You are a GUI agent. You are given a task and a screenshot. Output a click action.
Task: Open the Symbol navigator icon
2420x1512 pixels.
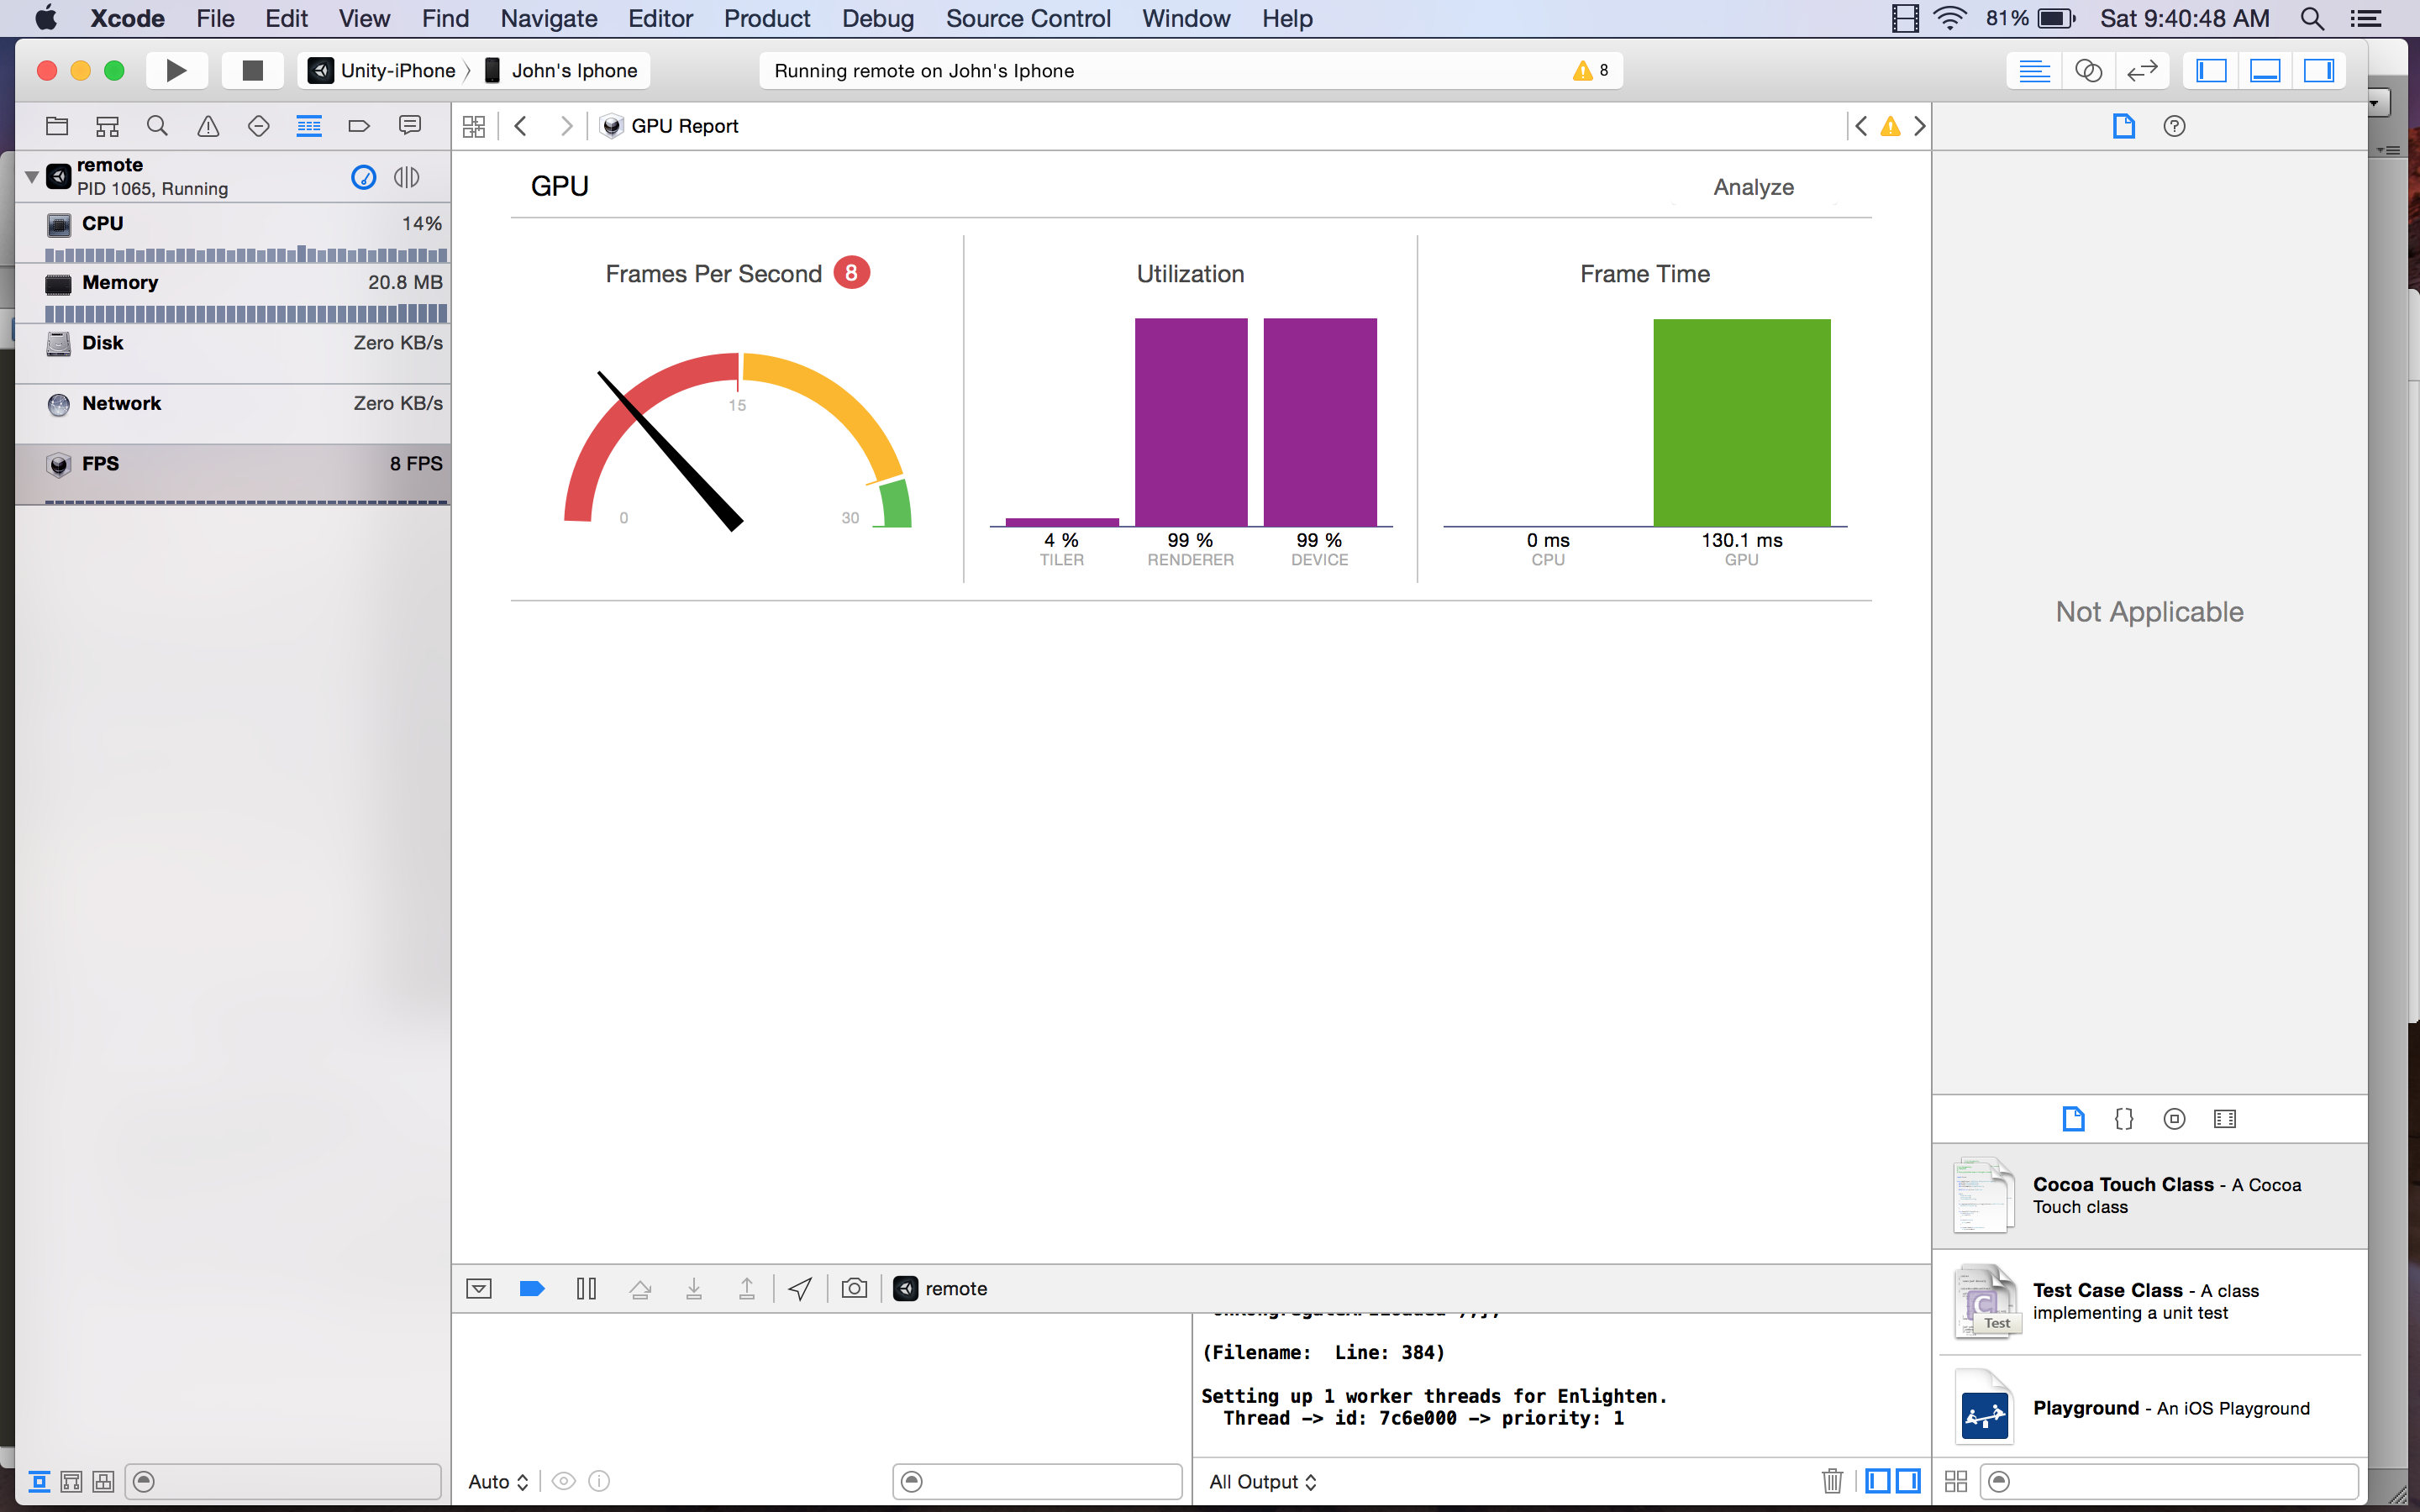(107, 126)
